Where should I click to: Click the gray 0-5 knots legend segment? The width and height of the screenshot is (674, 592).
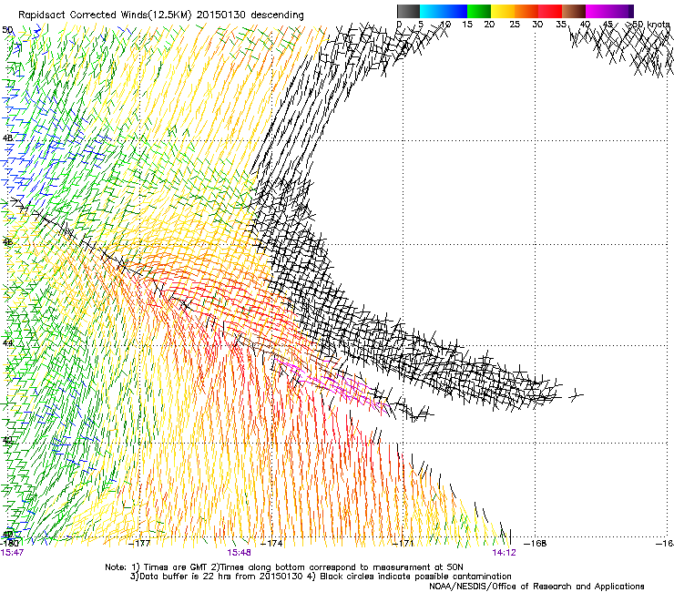[408, 11]
